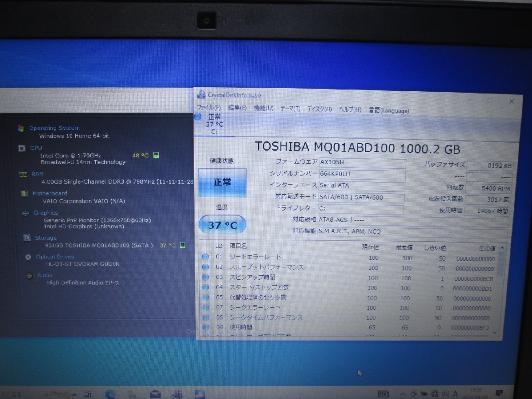
Task: Click status circle for row 09 使用時間
Action: [205, 327]
